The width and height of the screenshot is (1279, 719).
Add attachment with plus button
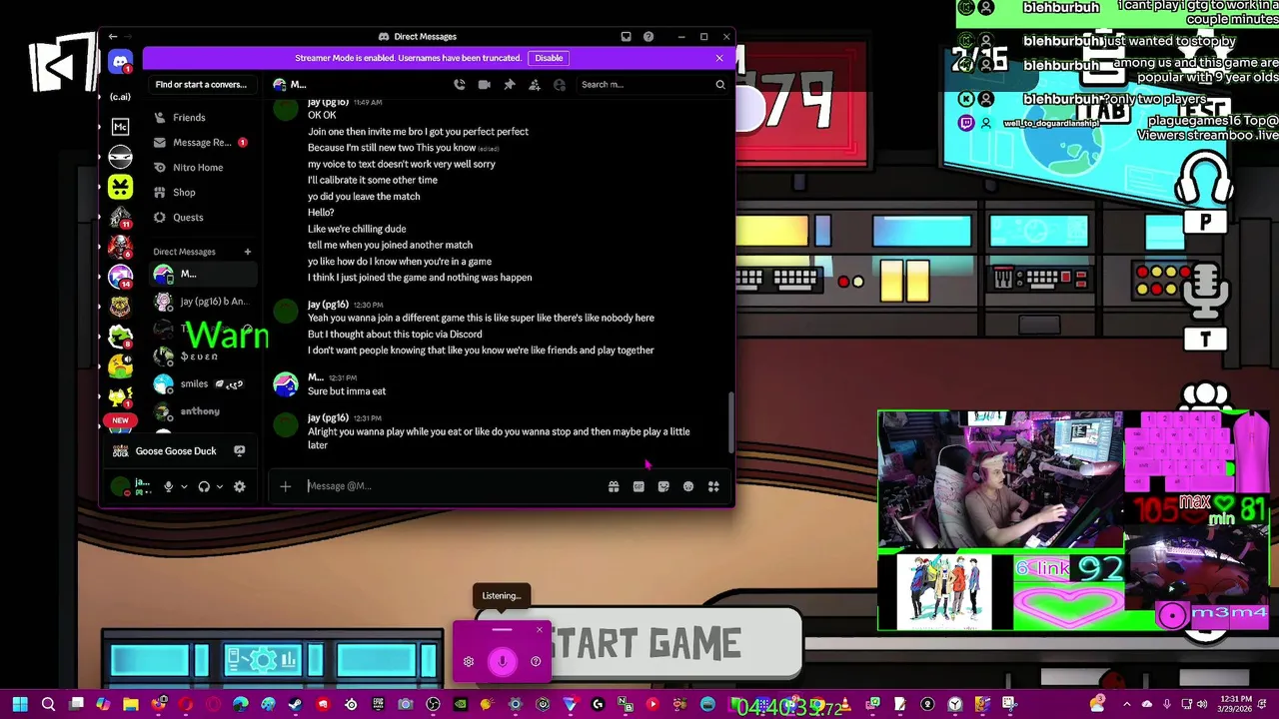click(x=285, y=486)
